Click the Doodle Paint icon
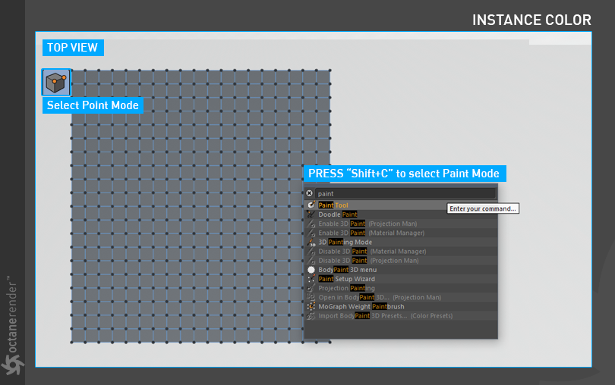Image resolution: width=615 pixels, height=385 pixels. (311, 214)
